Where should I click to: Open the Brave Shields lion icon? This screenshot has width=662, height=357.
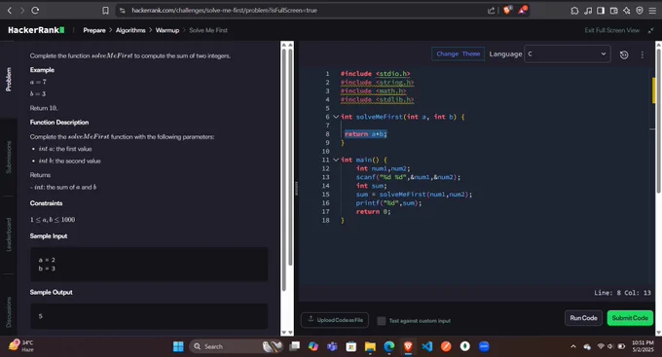[x=507, y=10]
